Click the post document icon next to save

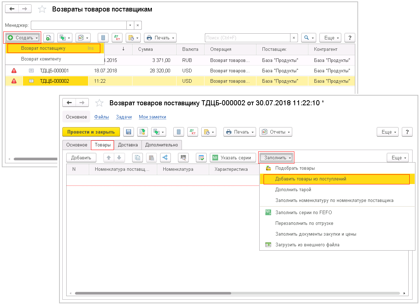point(143,132)
